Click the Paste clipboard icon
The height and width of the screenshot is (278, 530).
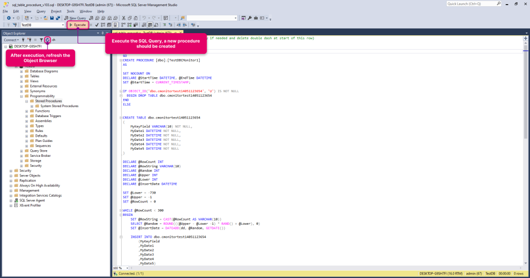[136, 18]
